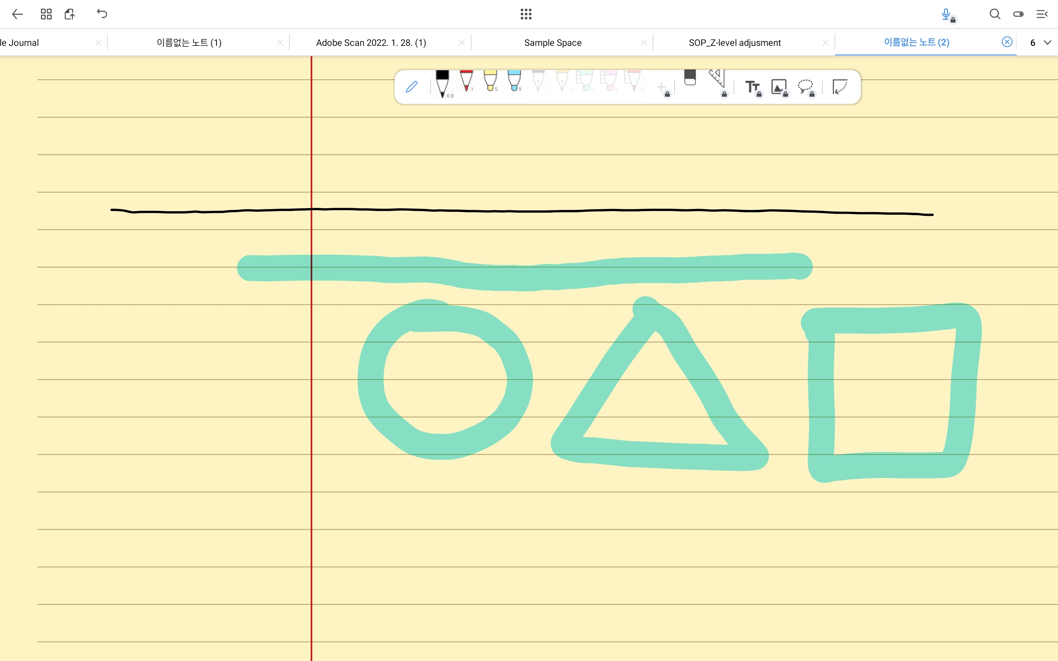Collapse toolbar to the corner
The height and width of the screenshot is (661, 1058).
click(840, 87)
